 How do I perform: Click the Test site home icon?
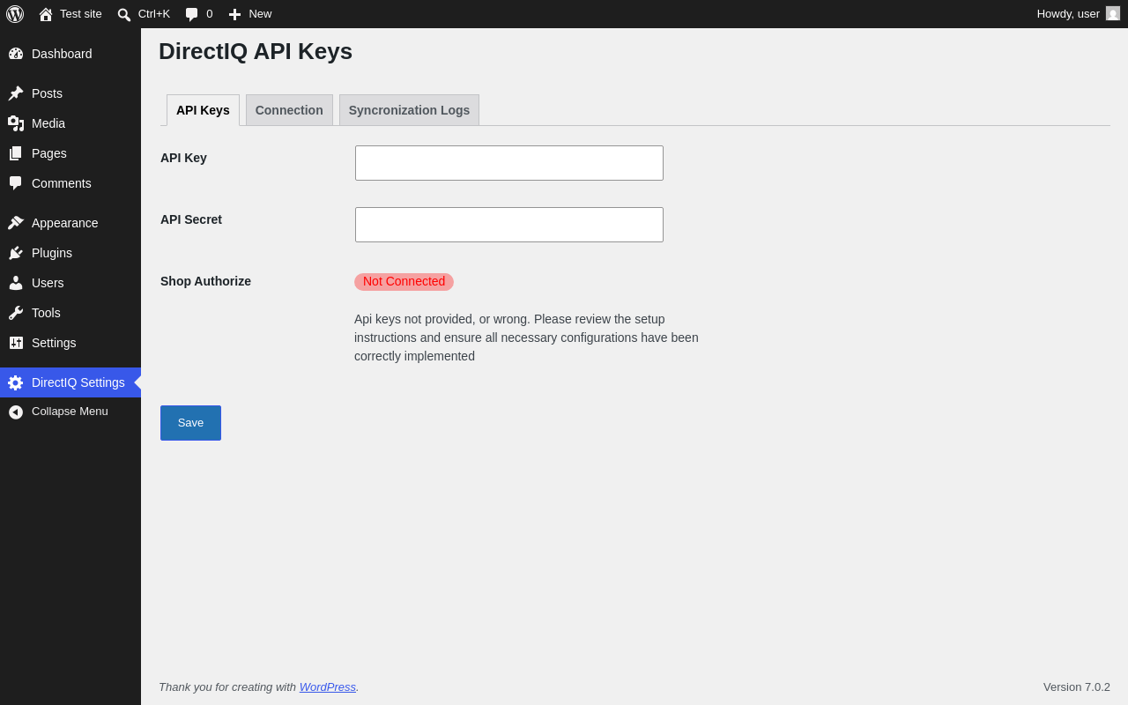point(46,14)
